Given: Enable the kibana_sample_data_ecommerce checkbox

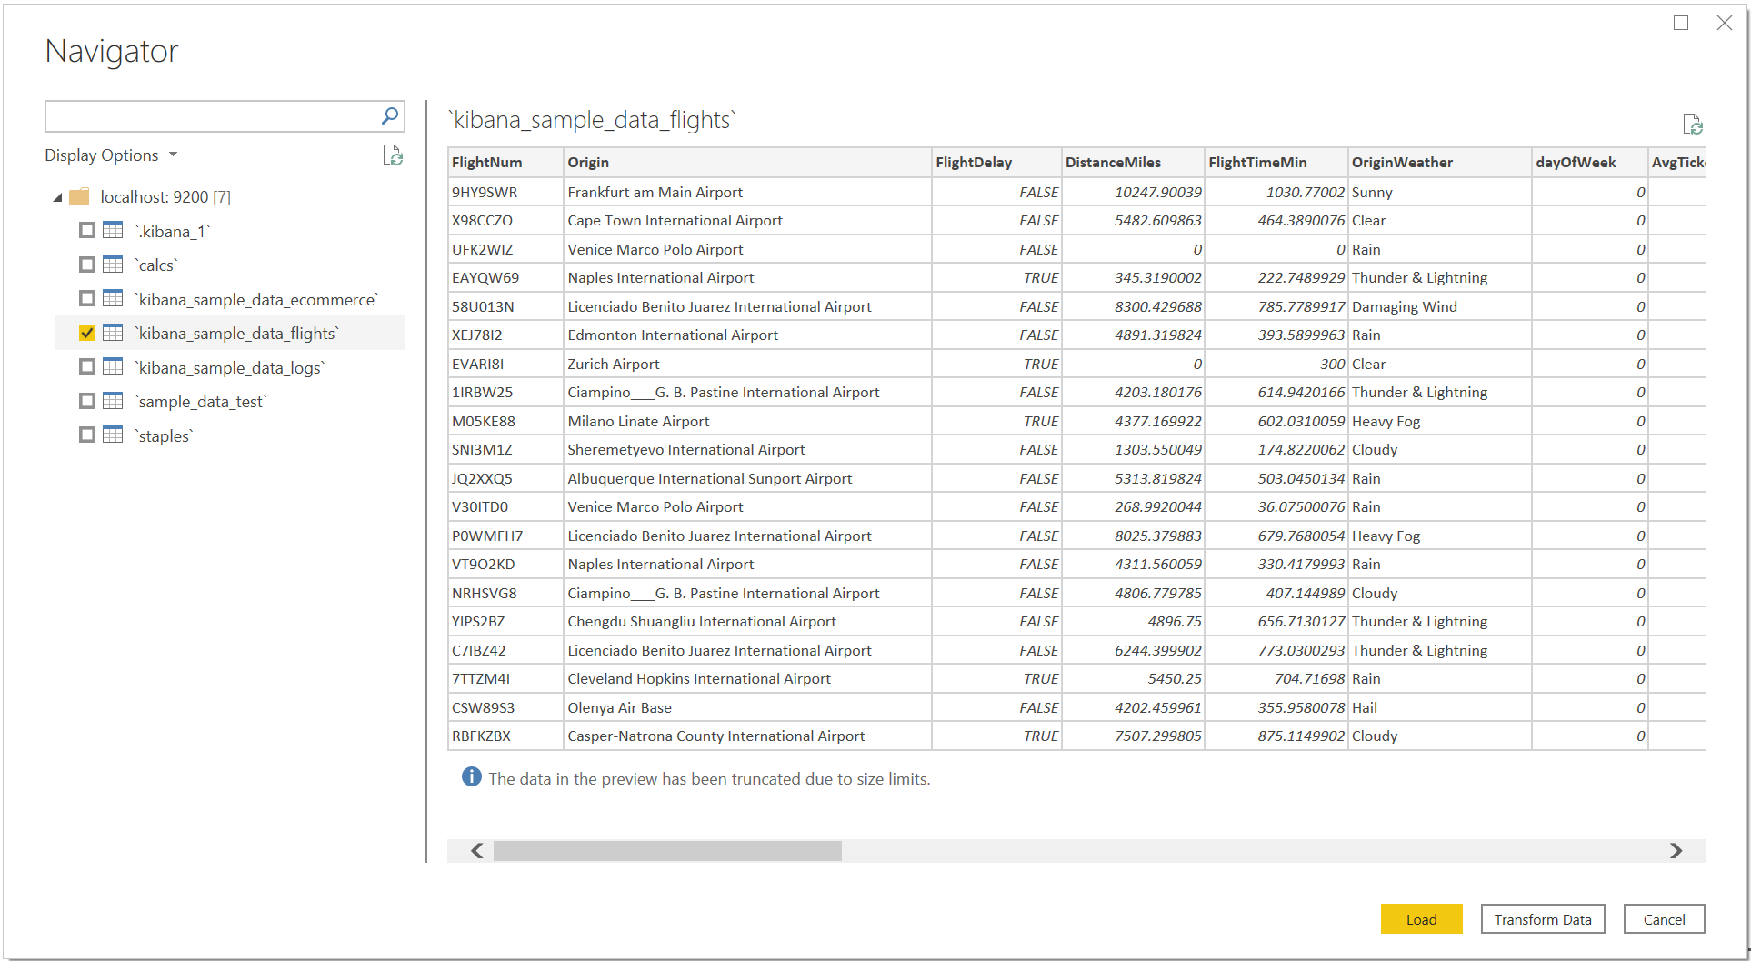Looking at the screenshot, I should 87,298.
